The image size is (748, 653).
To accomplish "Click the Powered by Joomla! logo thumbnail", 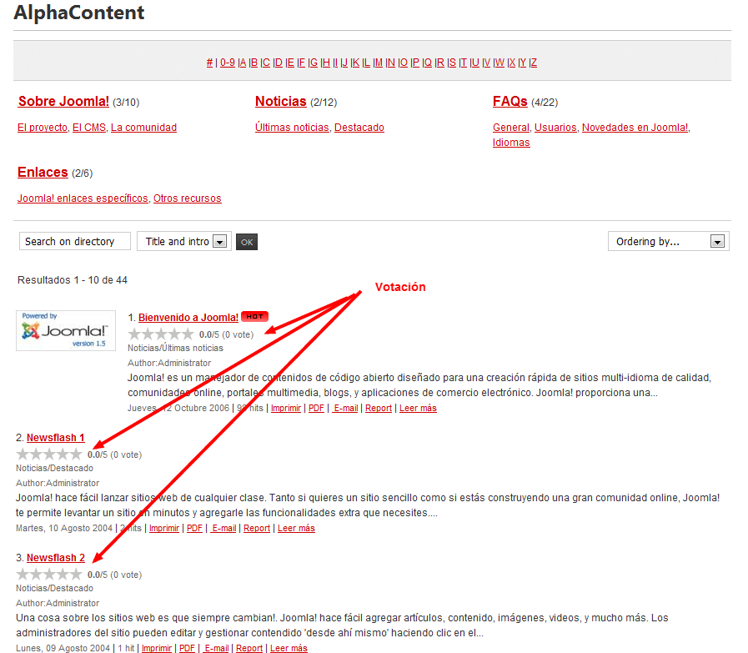I will 66,330.
